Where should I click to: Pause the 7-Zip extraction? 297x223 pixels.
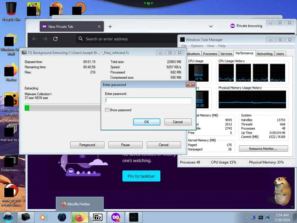point(125,145)
